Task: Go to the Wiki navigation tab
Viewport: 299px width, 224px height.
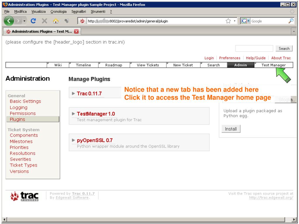Action: pos(58,65)
